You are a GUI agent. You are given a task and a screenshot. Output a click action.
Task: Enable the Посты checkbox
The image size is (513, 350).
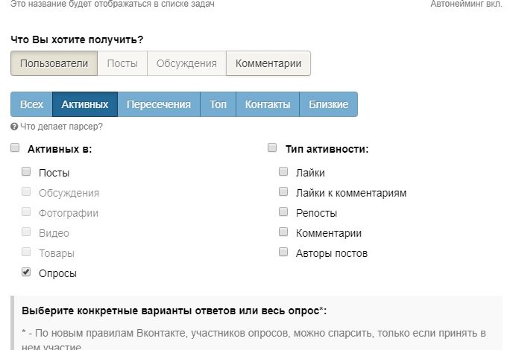coord(26,171)
